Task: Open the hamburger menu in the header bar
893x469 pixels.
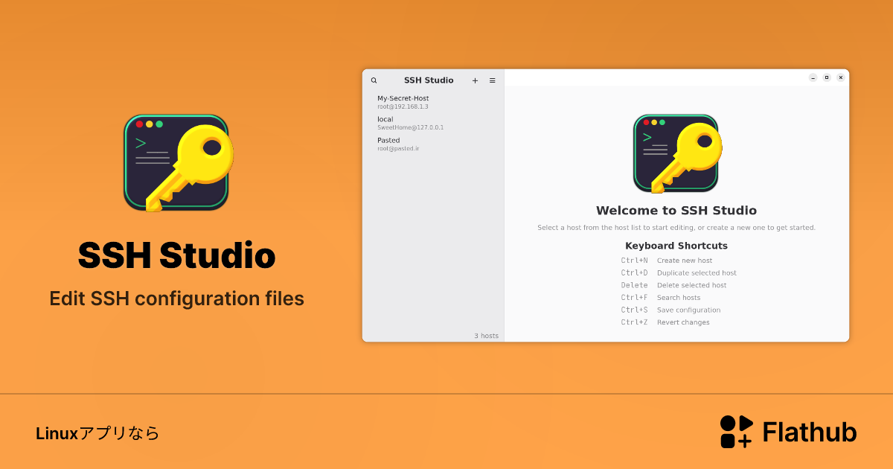Action: click(493, 80)
